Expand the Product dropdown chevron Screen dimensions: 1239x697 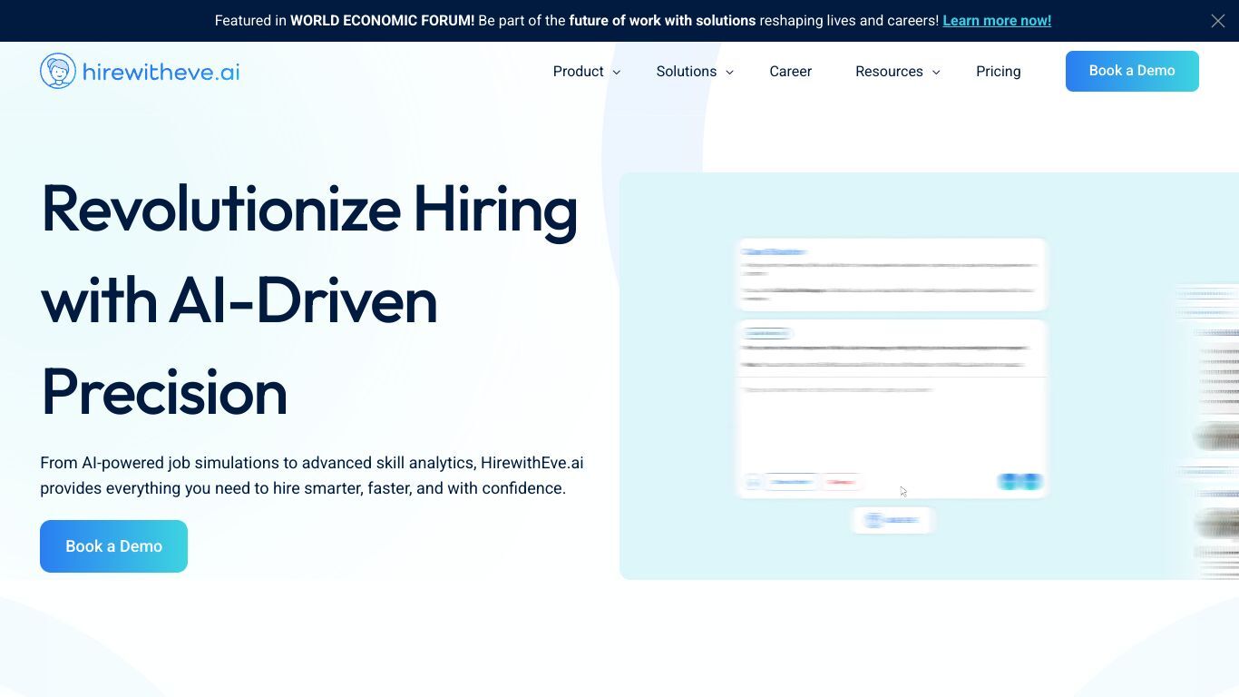click(617, 73)
